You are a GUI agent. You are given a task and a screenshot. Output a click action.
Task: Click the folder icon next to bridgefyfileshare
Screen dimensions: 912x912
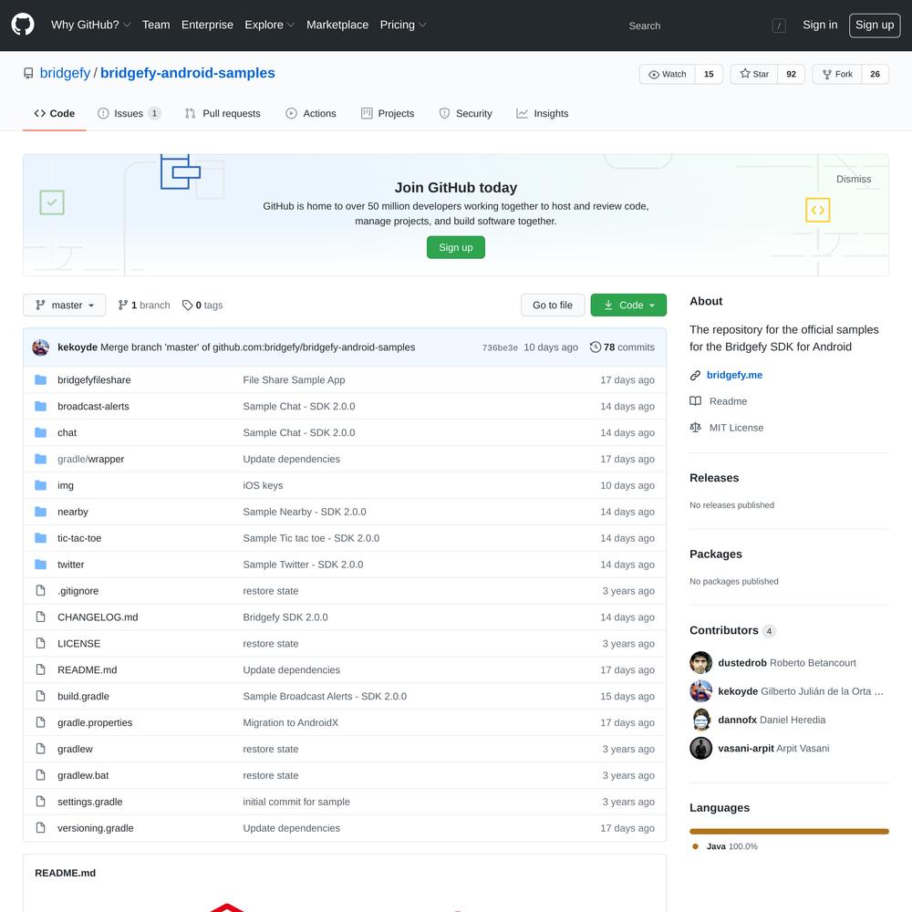click(x=40, y=379)
